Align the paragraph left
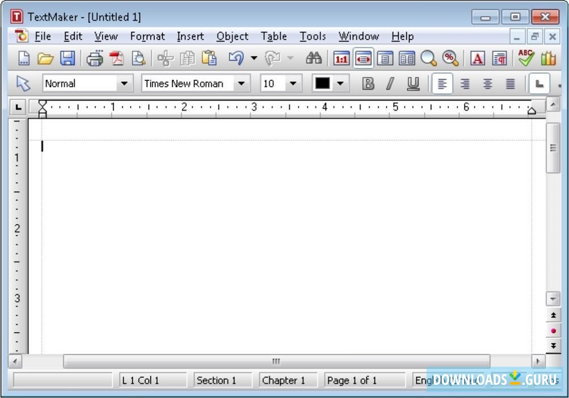Viewport: 569px width, 398px height. coord(442,84)
